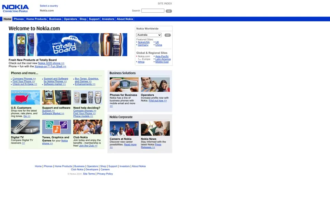This screenshot has height=206, width=330.
Task: Open the Nokia 3220 phone link
Action: tap(51, 63)
